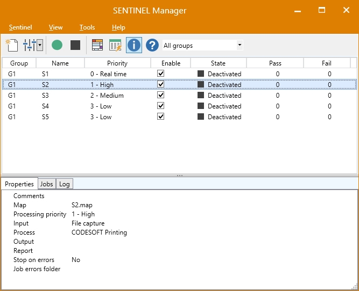The image size is (359, 291).
Task: Sort the list by Priority column header
Action: click(117, 63)
